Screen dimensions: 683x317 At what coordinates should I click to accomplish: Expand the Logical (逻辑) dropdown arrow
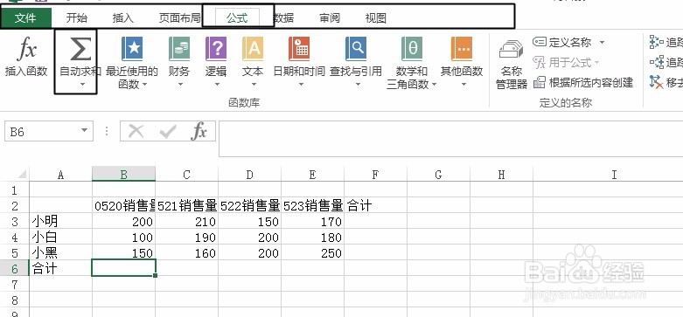217,85
